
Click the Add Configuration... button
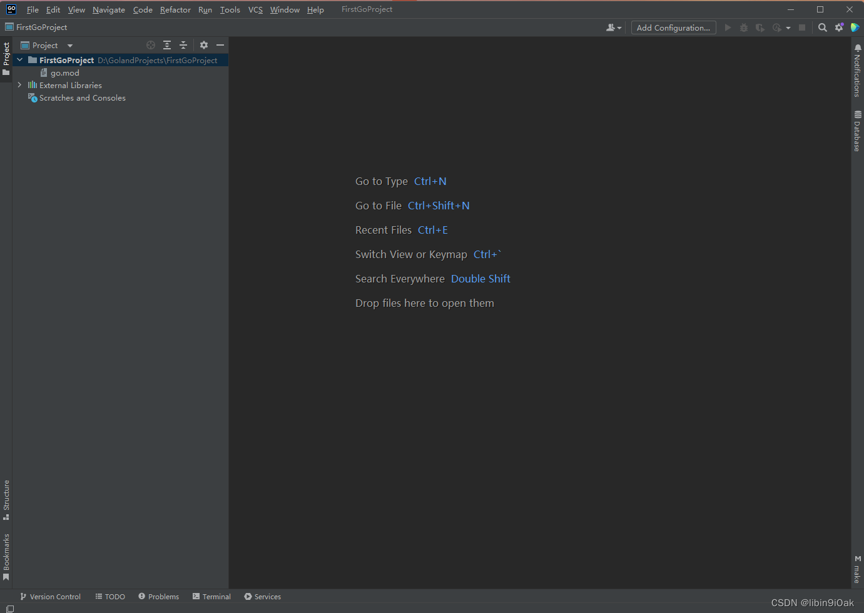pyautogui.click(x=673, y=27)
